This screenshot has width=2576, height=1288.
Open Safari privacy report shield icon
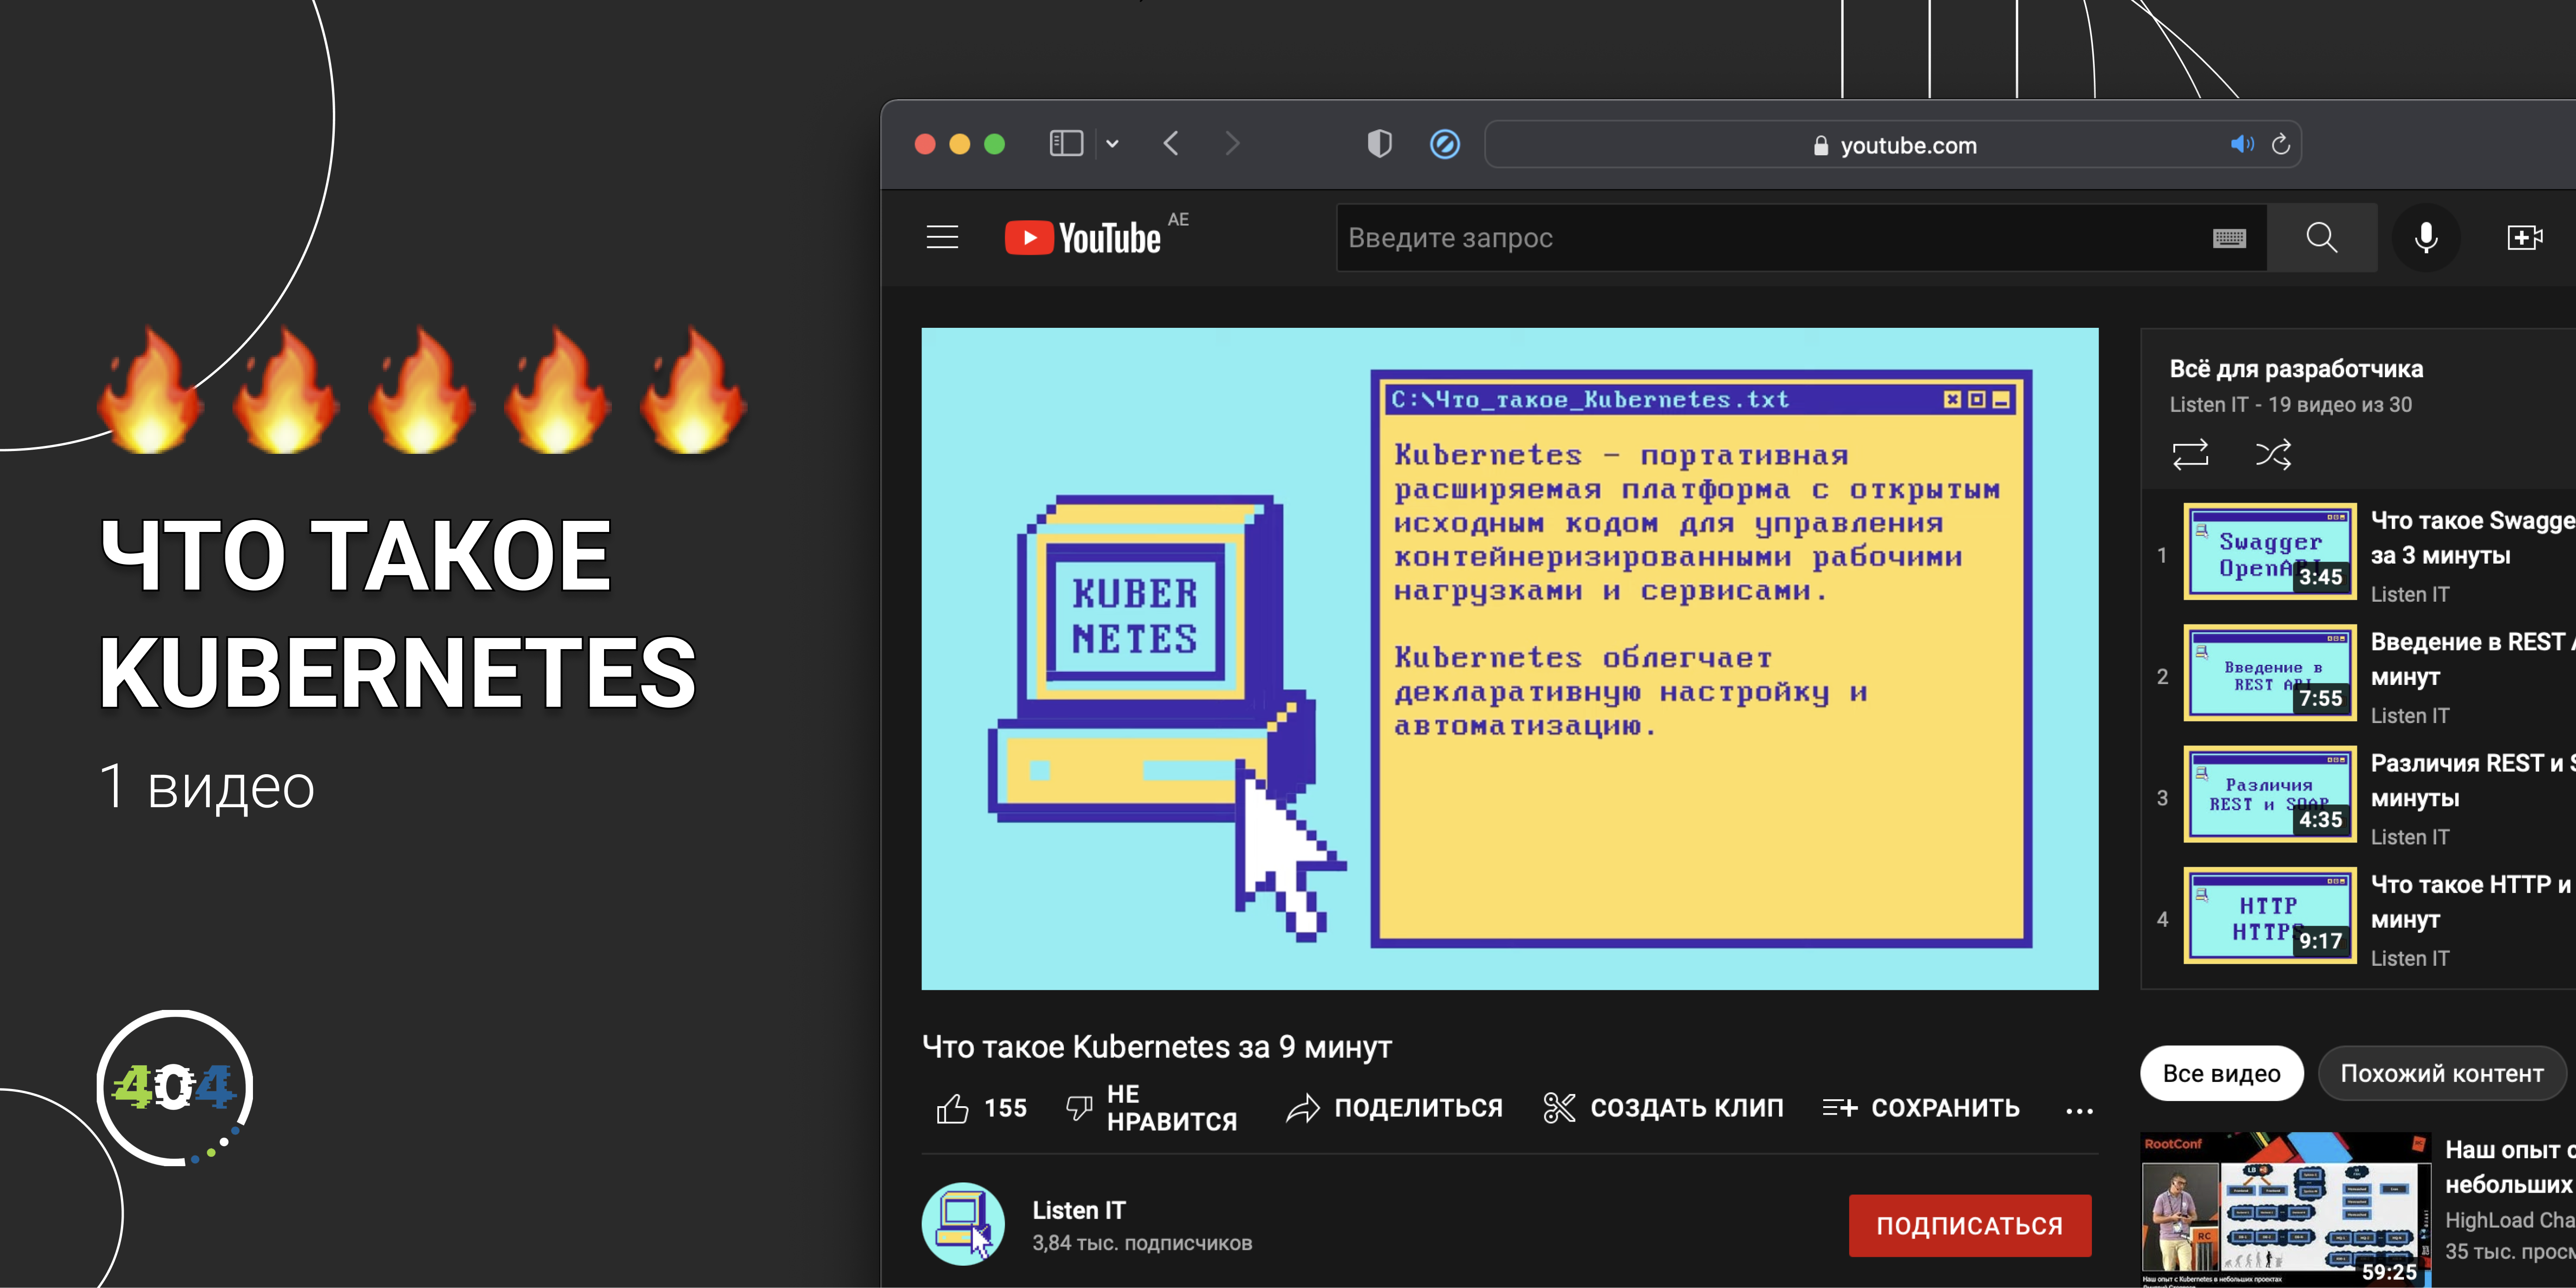[x=1379, y=144]
